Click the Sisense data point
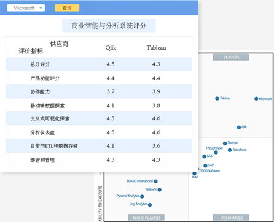Screen dimensions: 274x222 [225, 144]
